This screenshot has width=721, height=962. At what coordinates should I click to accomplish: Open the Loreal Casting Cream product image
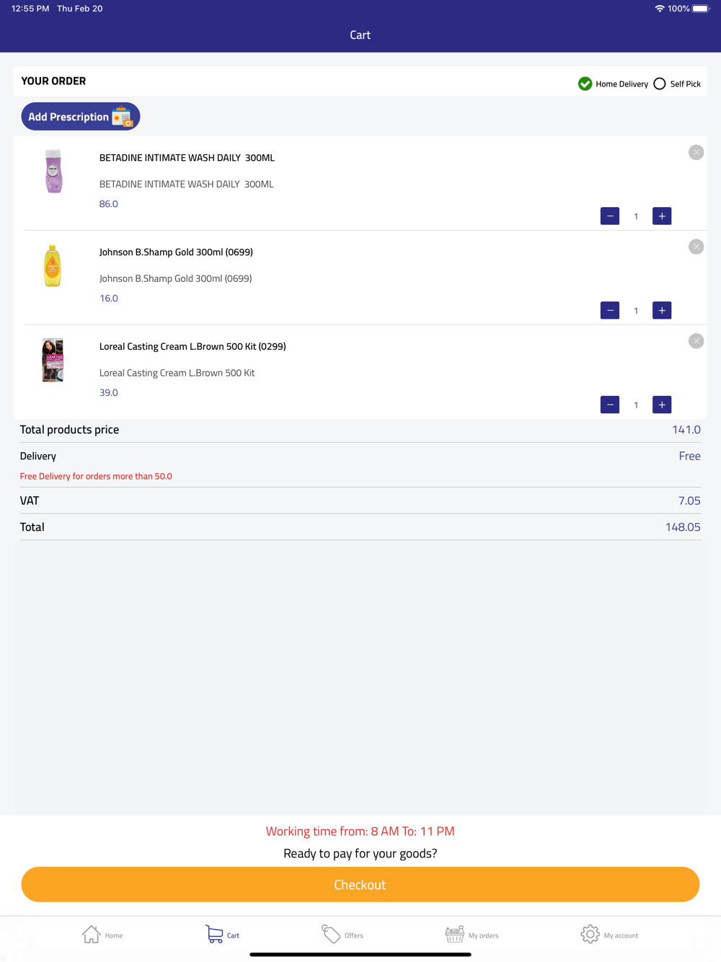53,360
